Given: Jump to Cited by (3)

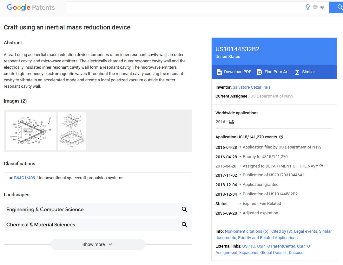Looking at the screenshot, I should click(x=282, y=231).
